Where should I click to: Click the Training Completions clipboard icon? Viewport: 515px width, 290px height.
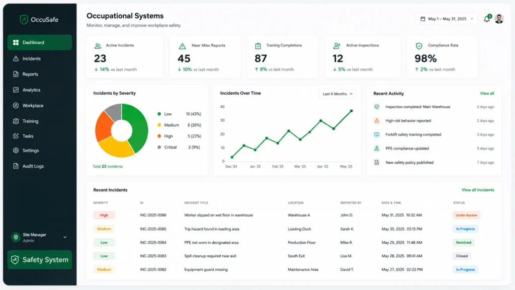click(x=258, y=46)
